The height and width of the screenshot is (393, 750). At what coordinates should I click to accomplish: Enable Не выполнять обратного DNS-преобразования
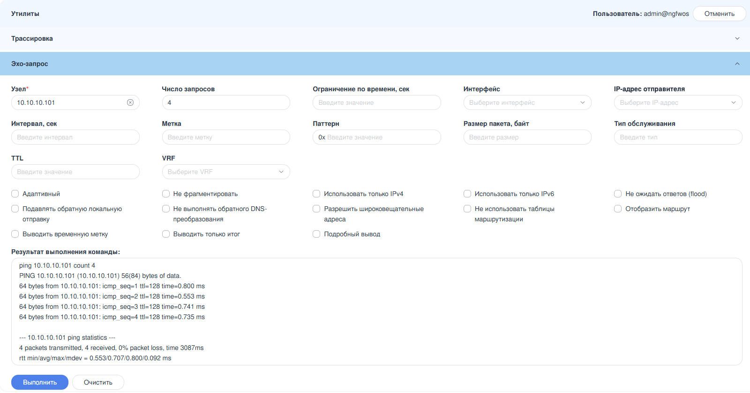(x=166, y=209)
